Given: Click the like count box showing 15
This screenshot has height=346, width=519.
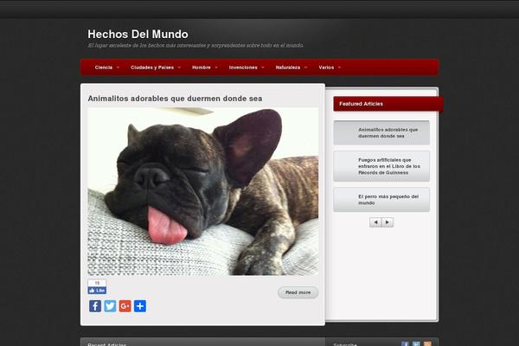Looking at the screenshot, I should pos(97,283).
